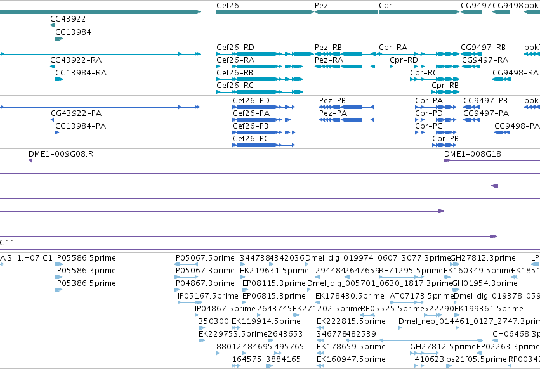Viewport: 540px width, 369px height.
Task: Select the Gef26-PA protein feature
Action: 261,120
